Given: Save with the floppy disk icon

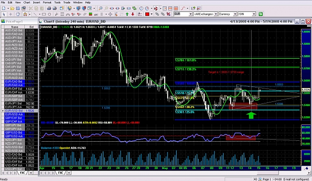Looking at the screenshot, I should click(18, 8).
